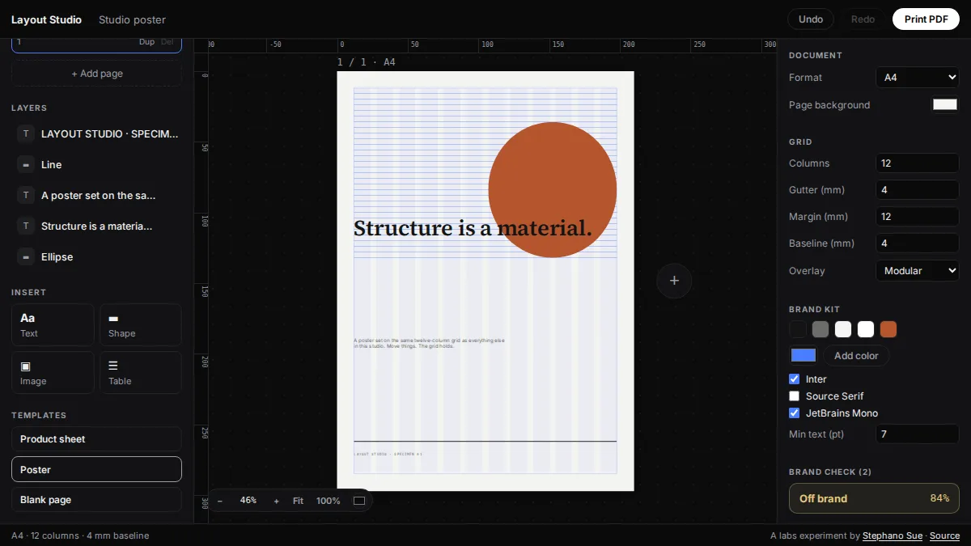Click the Studio poster document title

point(132,19)
